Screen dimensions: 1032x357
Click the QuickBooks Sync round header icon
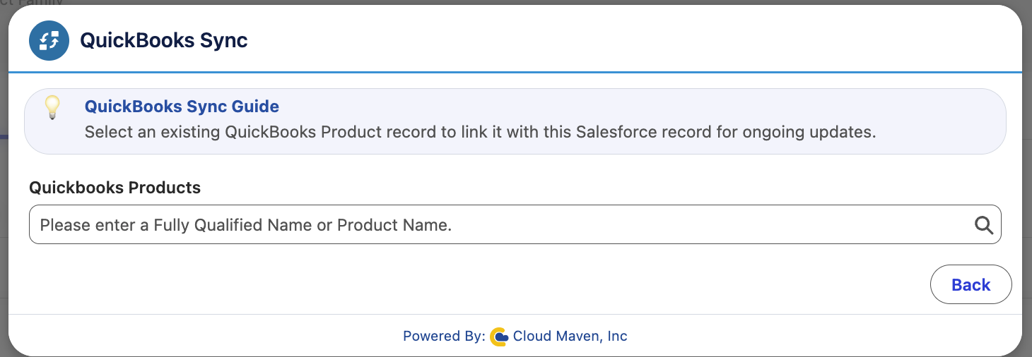click(x=49, y=40)
